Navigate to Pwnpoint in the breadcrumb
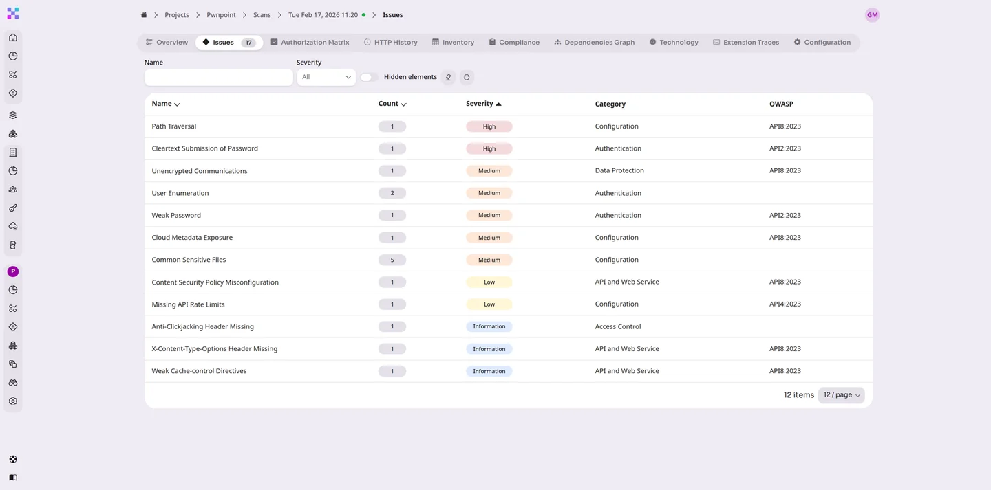Image resolution: width=991 pixels, height=490 pixels. pyautogui.click(x=222, y=15)
